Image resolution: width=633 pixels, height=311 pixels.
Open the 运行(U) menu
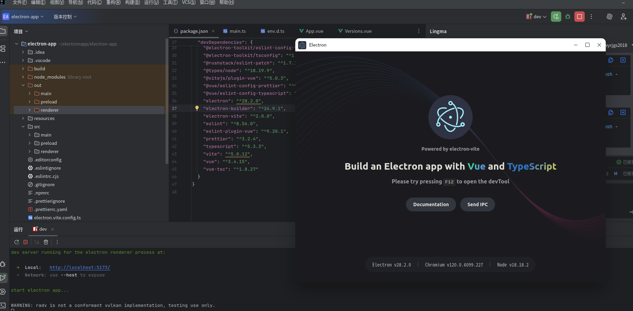pos(151,2)
